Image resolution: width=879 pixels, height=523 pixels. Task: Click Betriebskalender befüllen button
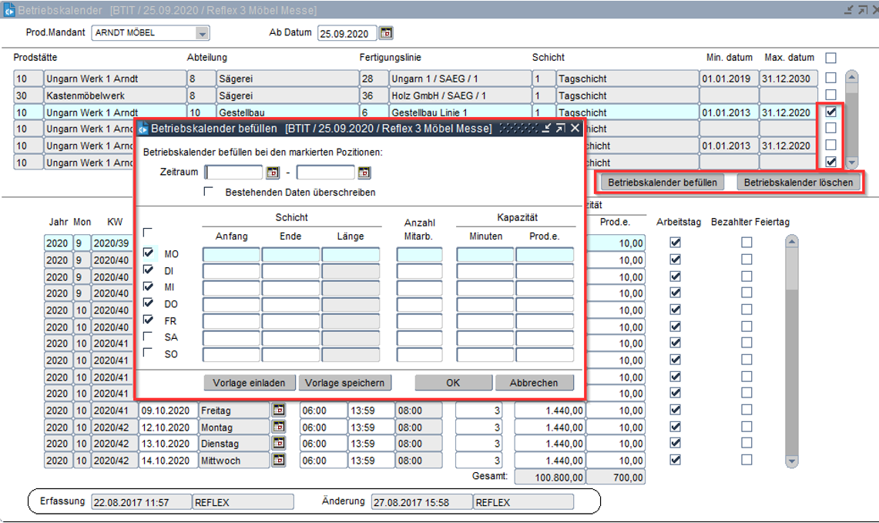tap(663, 183)
